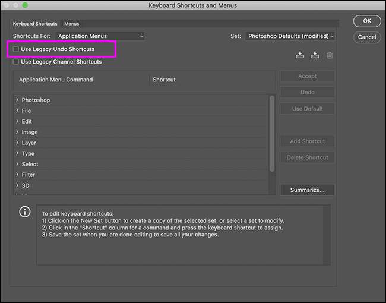This screenshot has width=386, height=303.
Task: Unfold the 3D commands group
Action: click(x=17, y=185)
